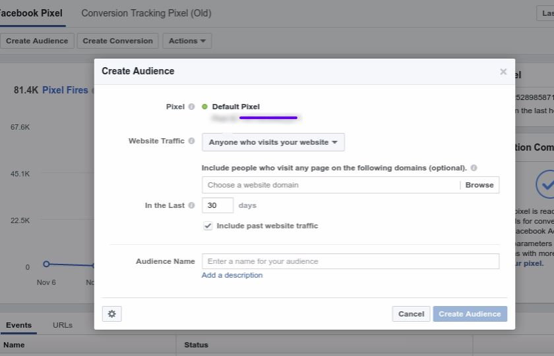Click the Audience Name input field
The image size is (554, 356).
(x=350, y=261)
